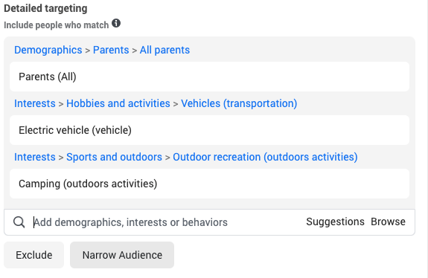Select the Electric vehicle (vehicle) entry

[x=209, y=130]
